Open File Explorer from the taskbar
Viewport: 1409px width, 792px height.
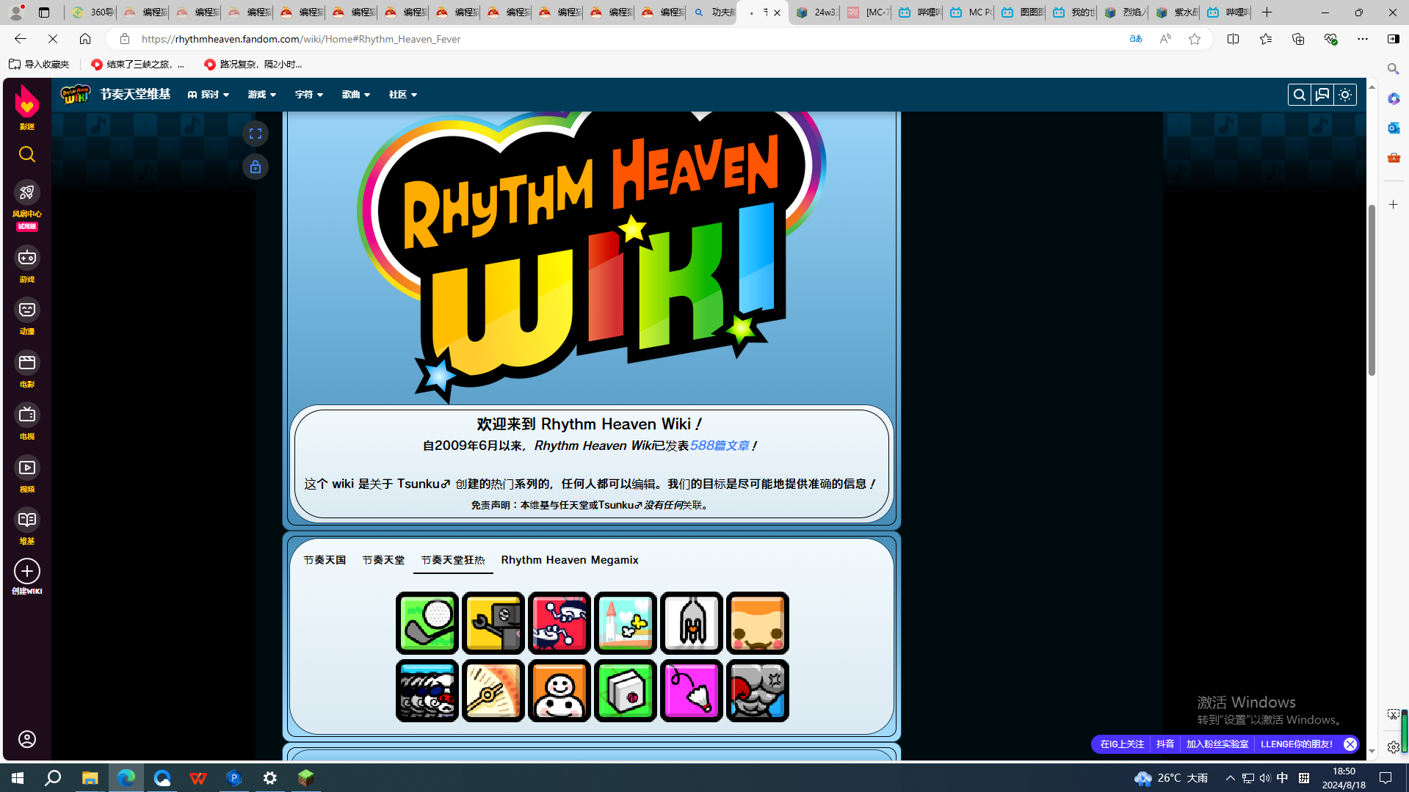click(x=90, y=778)
